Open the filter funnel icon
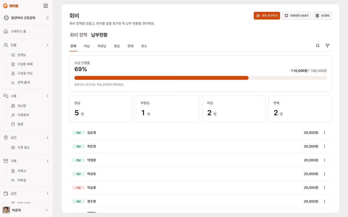 (327, 46)
